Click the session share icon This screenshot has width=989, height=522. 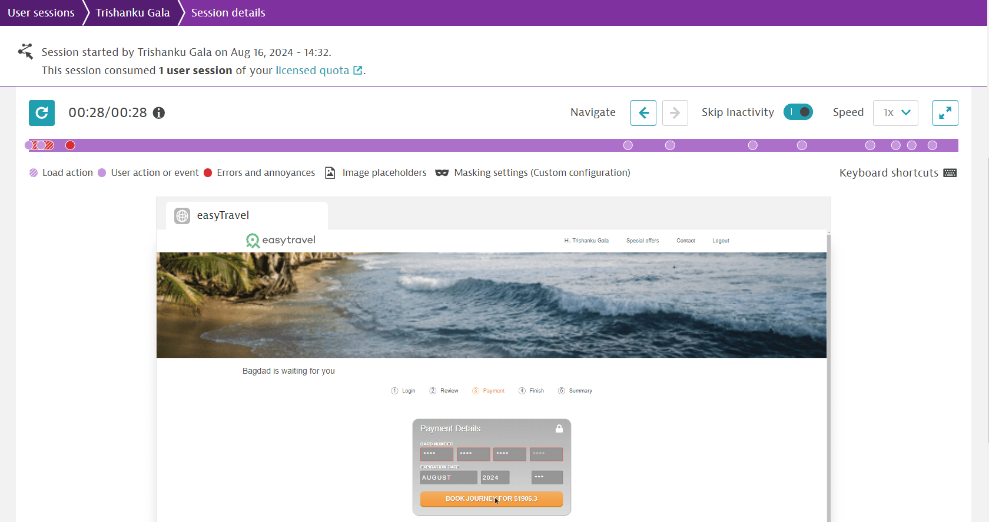[25, 52]
